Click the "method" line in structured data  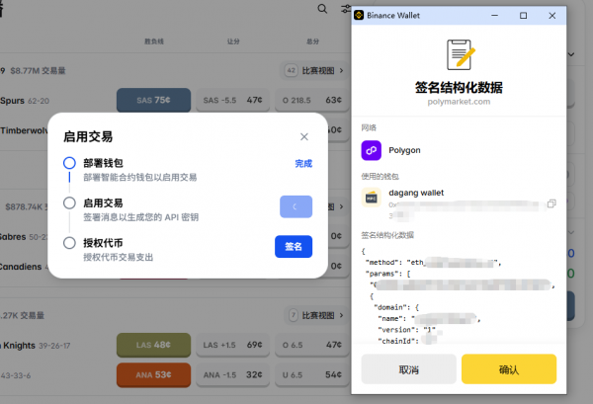point(433,263)
